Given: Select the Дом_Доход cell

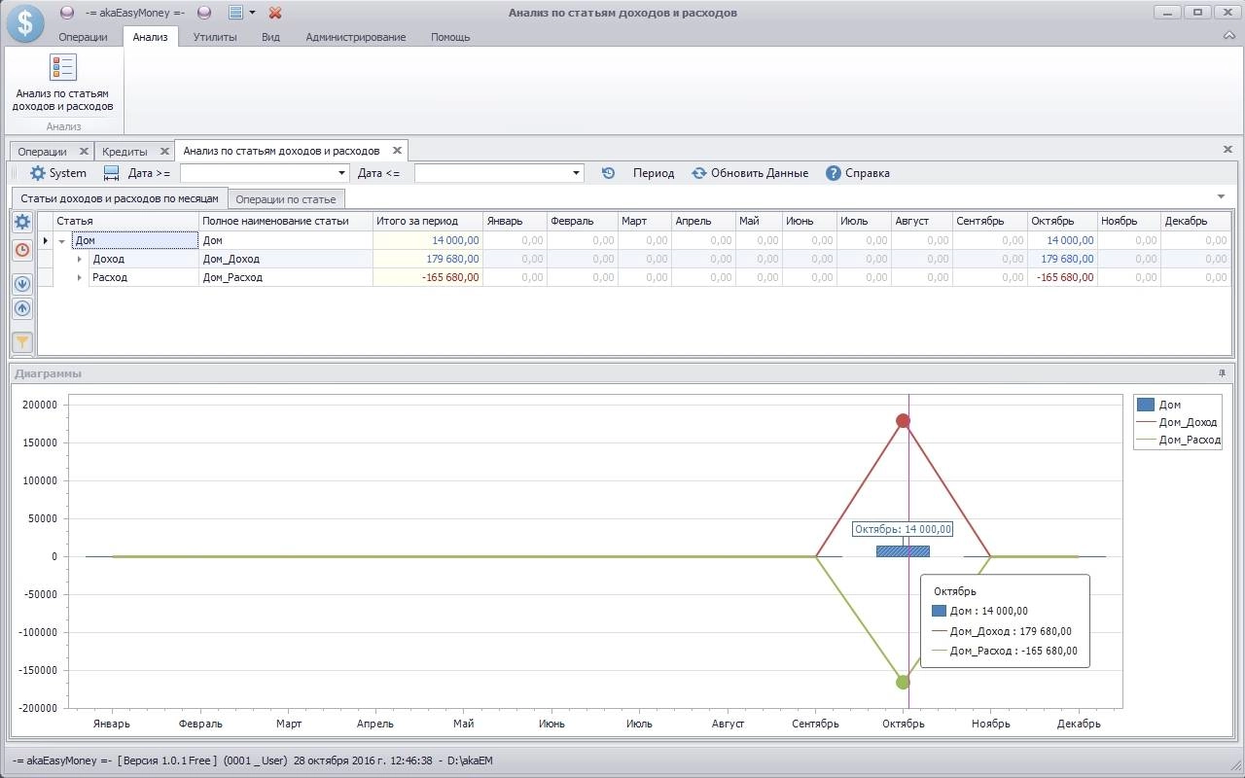Looking at the screenshot, I should point(286,260).
